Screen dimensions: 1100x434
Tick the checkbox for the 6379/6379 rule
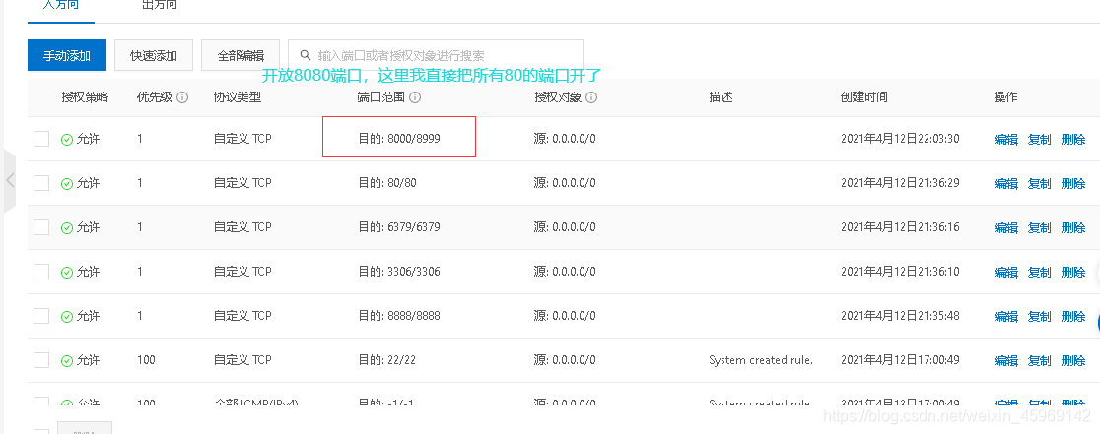point(41,226)
